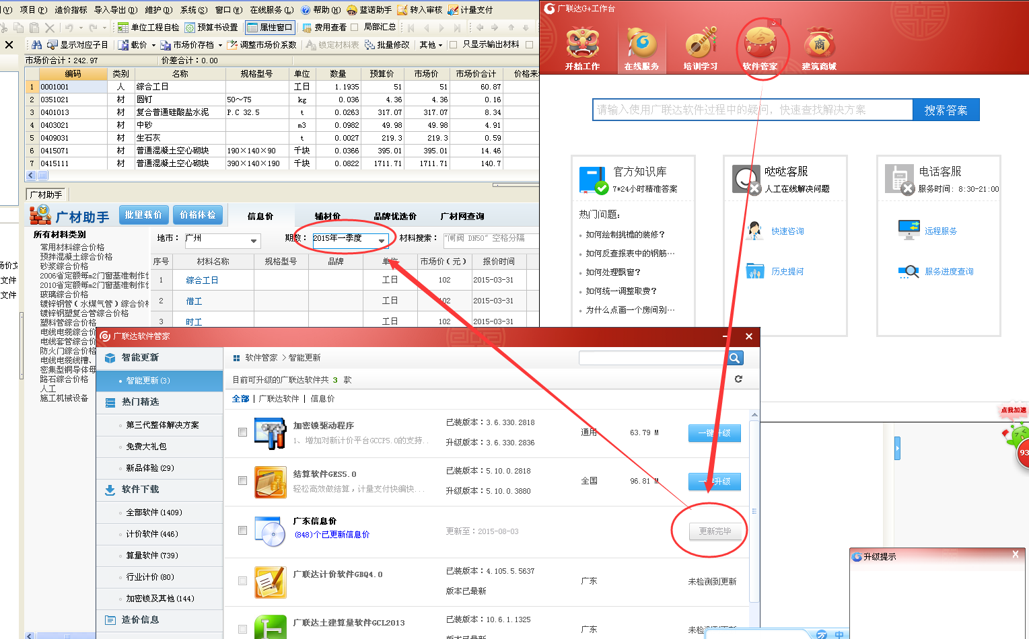Open the 在线服务 menu
This screenshot has width=1029, height=639.
(x=272, y=9)
